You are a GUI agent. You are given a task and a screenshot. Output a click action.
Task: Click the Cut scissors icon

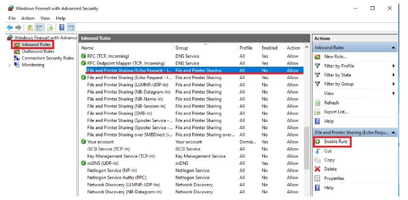pyautogui.click(x=318, y=151)
